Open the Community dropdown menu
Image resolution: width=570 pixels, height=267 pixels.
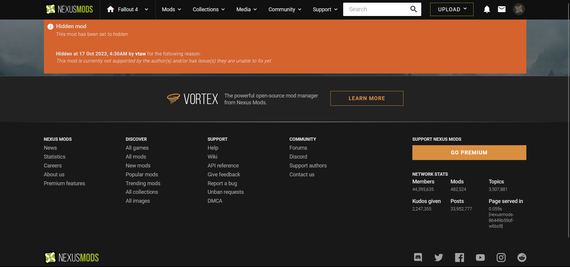(x=285, y=9)
